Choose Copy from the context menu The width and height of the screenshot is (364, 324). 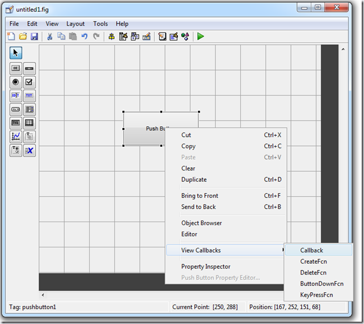227,146
